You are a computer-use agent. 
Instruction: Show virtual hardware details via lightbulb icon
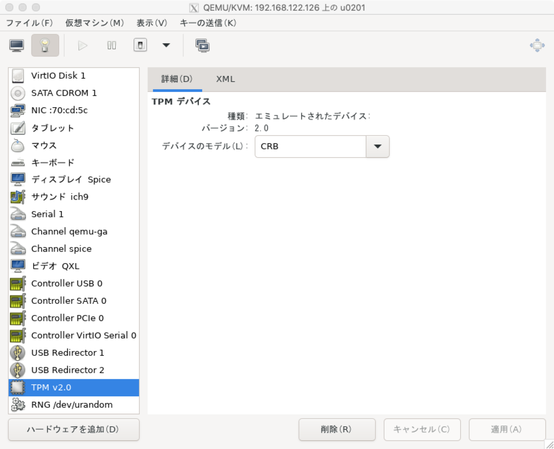[45, 45]
